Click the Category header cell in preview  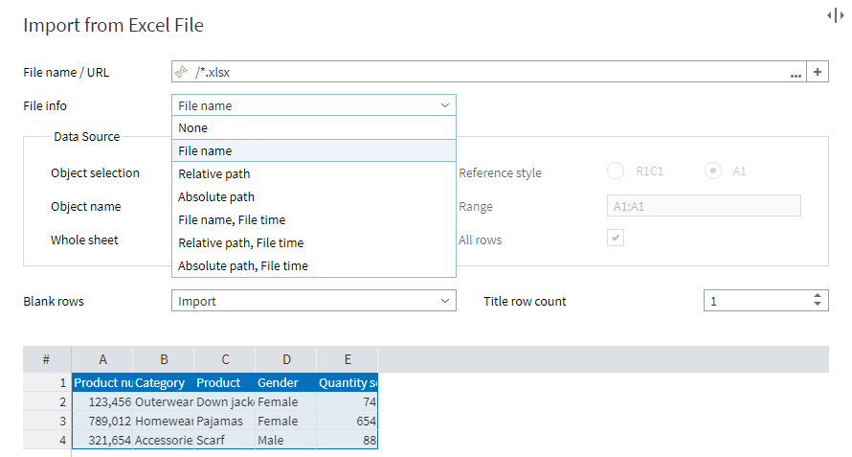coord(163,382)
